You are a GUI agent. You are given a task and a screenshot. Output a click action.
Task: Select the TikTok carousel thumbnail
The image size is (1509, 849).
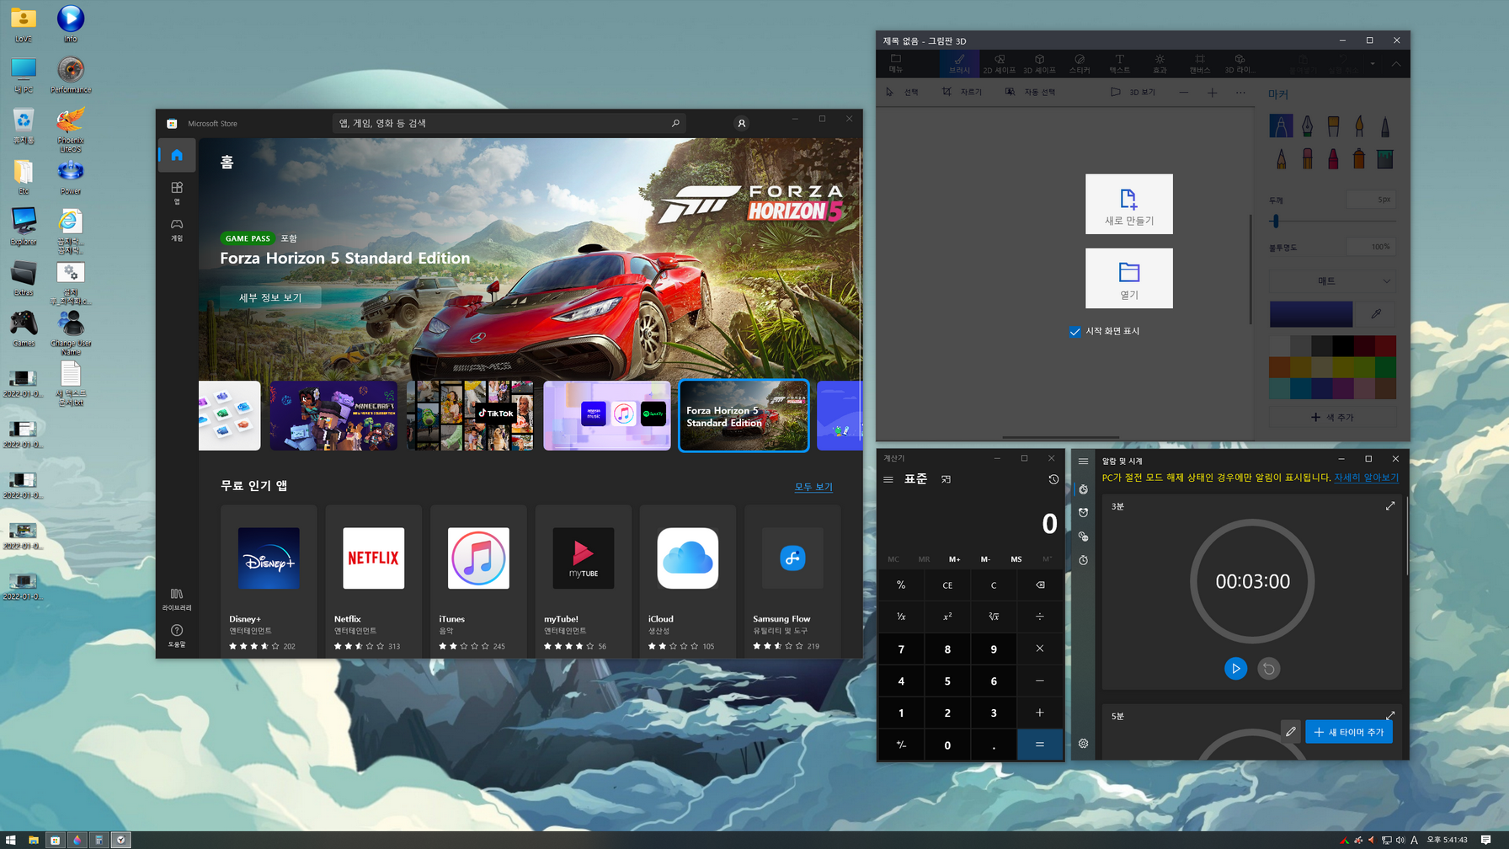[x=470, y=415]
